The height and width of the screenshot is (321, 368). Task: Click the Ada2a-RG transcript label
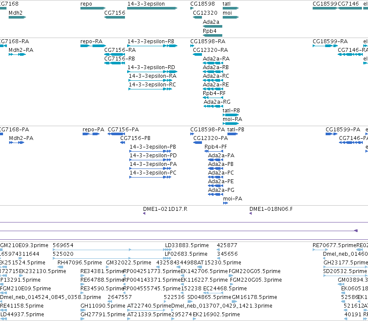pos(217,102)
